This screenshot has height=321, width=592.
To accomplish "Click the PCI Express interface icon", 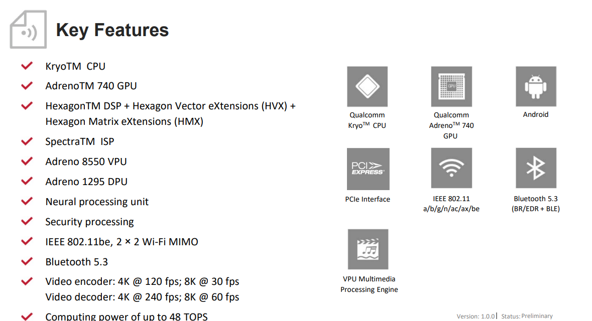I will (x=368, y=169).
